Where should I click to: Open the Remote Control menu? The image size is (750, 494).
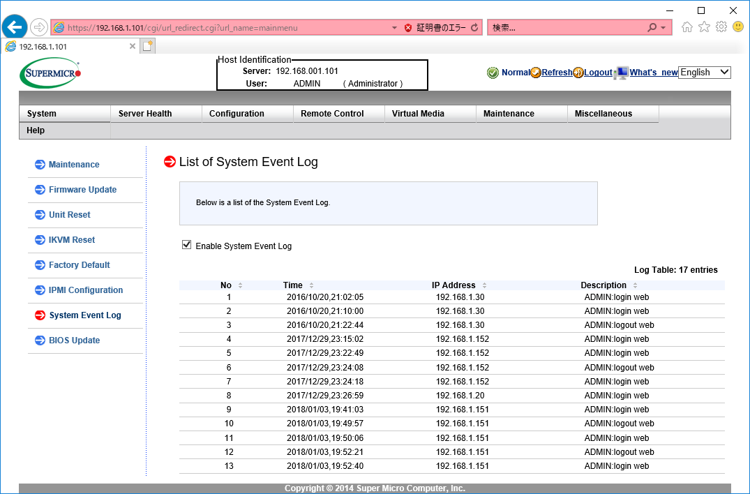pyautogui.click(x=339, y=114)
